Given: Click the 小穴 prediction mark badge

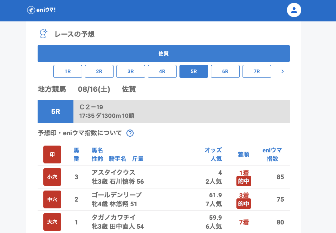Looking at the screenshot, I should tap(52, 177).
